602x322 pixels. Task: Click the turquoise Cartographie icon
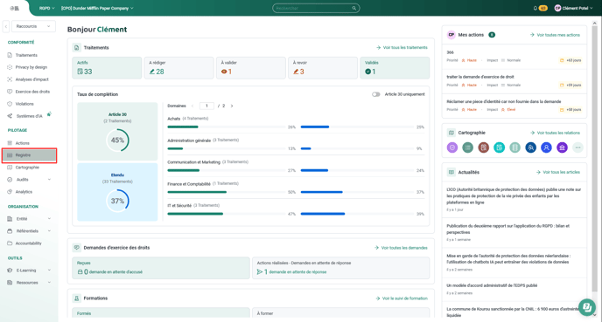point(499,147)
